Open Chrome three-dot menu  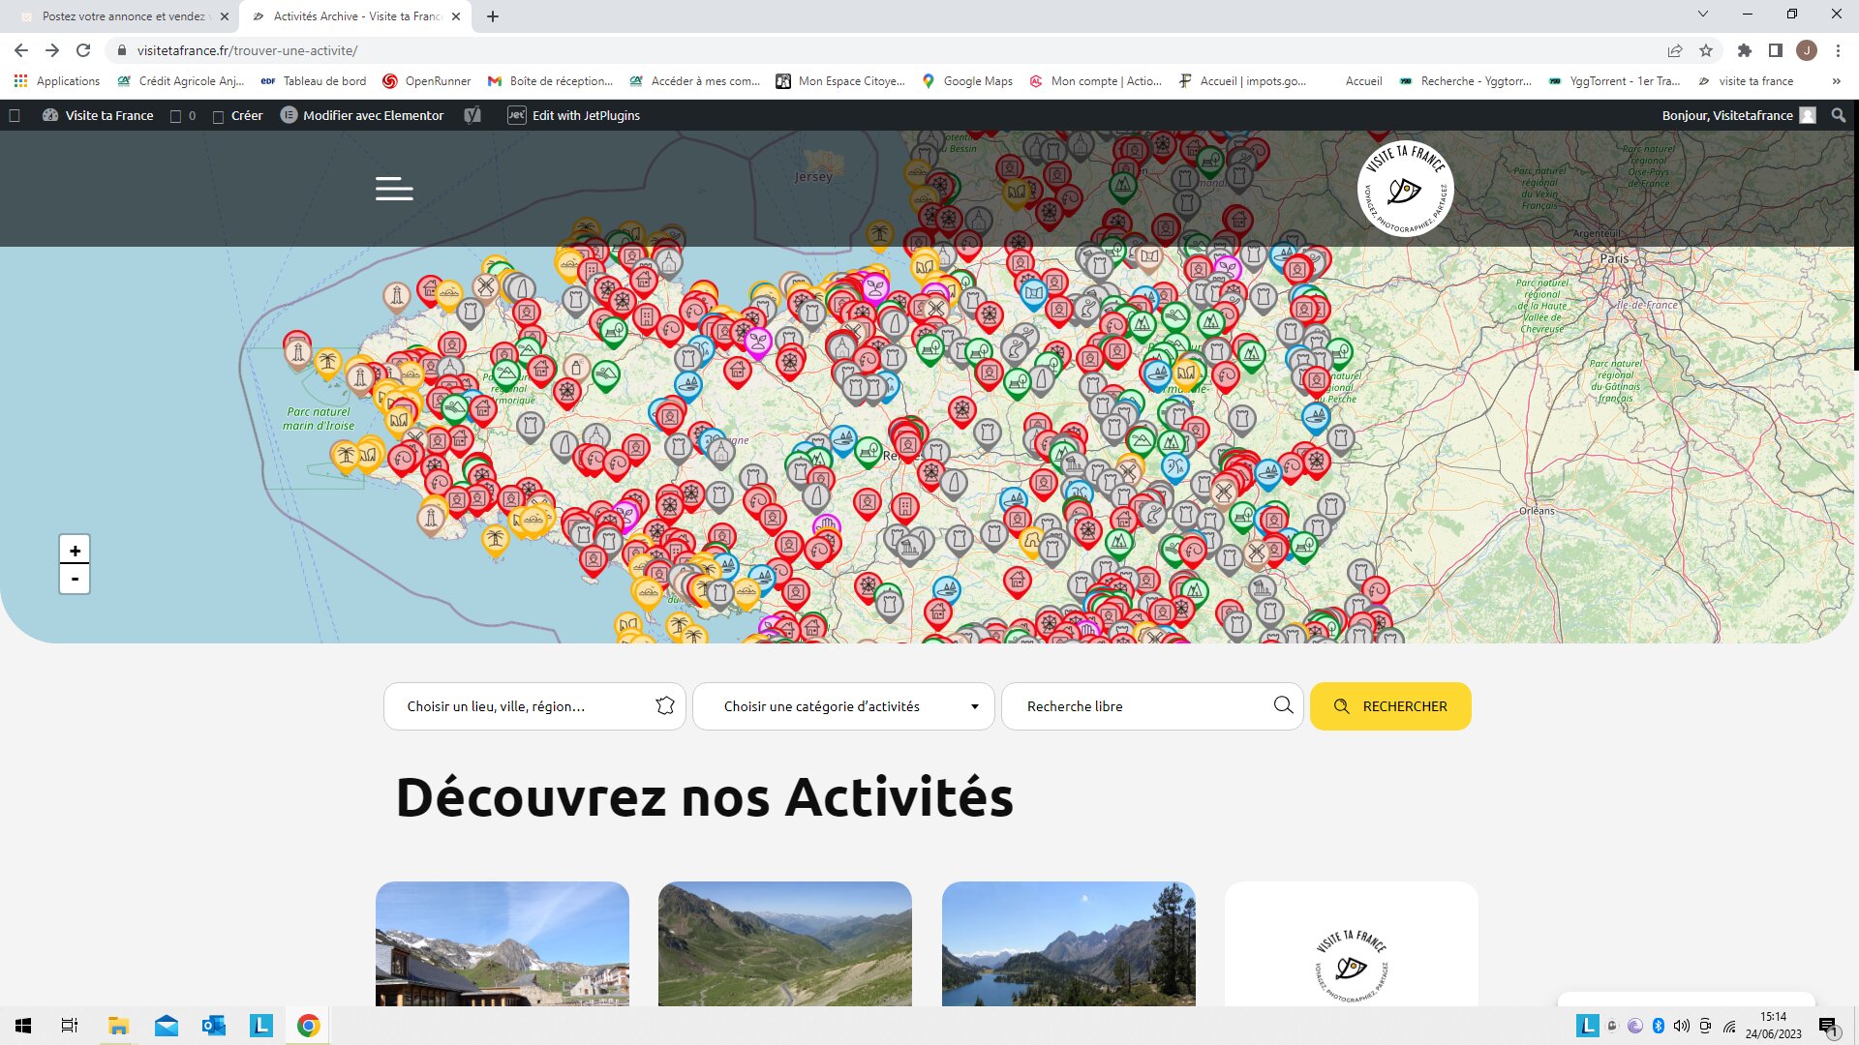pyautogui.click(x=1838, y=50)
